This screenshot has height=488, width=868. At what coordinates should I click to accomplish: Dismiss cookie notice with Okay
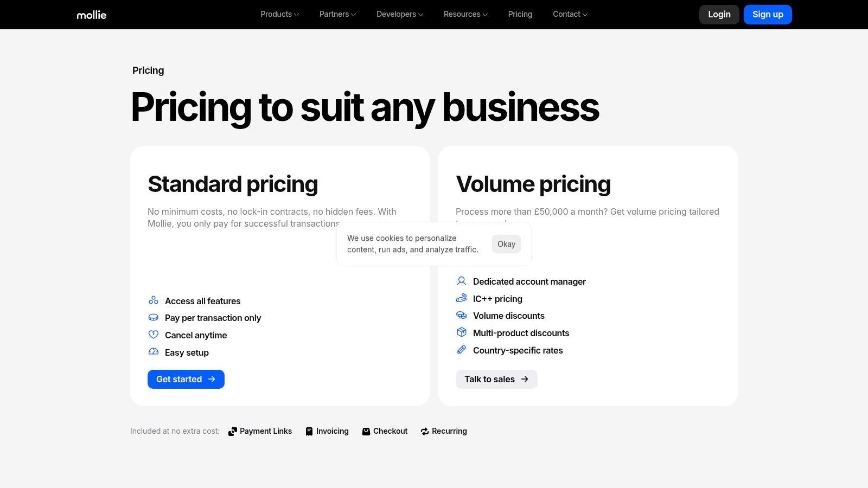click(x=506, y=244)
